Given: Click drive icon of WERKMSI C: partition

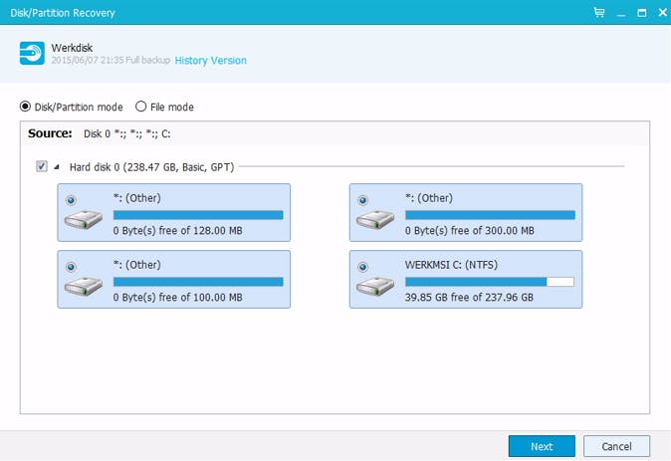Looking at the screenshot, I should [375, 286].
